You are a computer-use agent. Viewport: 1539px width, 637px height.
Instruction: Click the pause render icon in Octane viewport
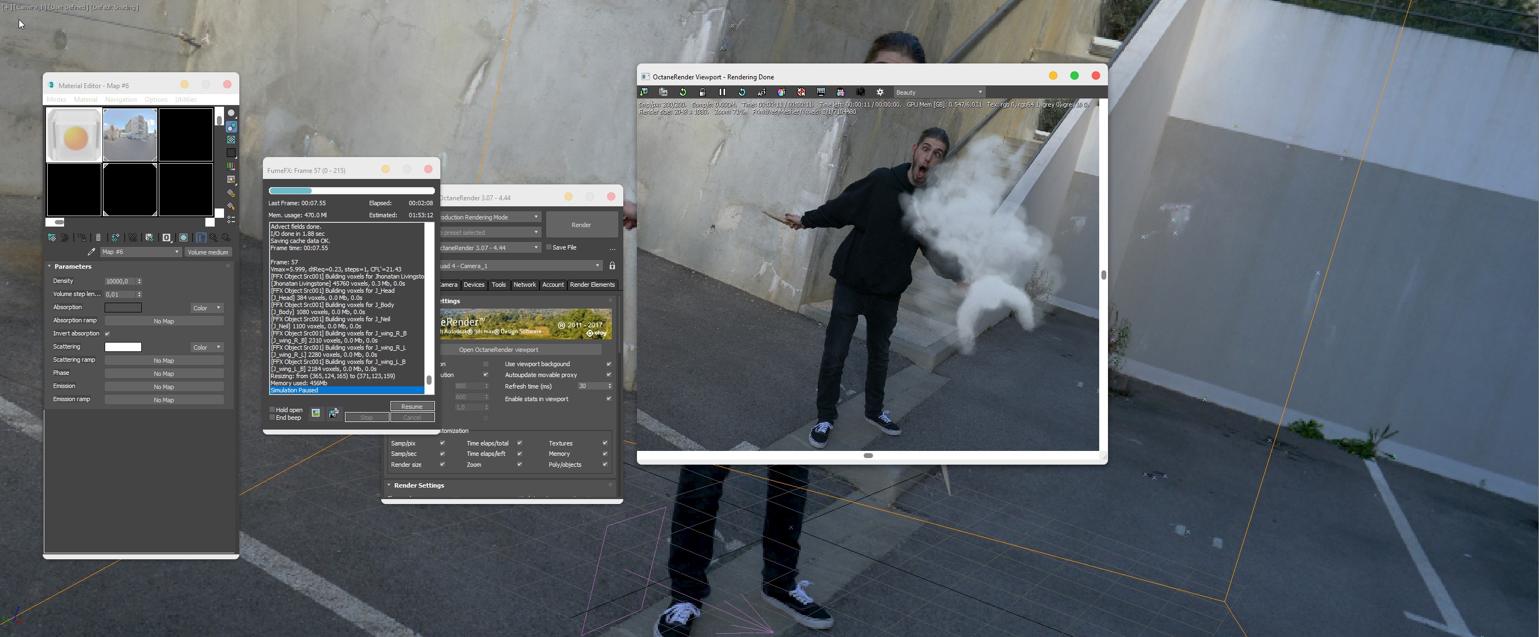722,92
